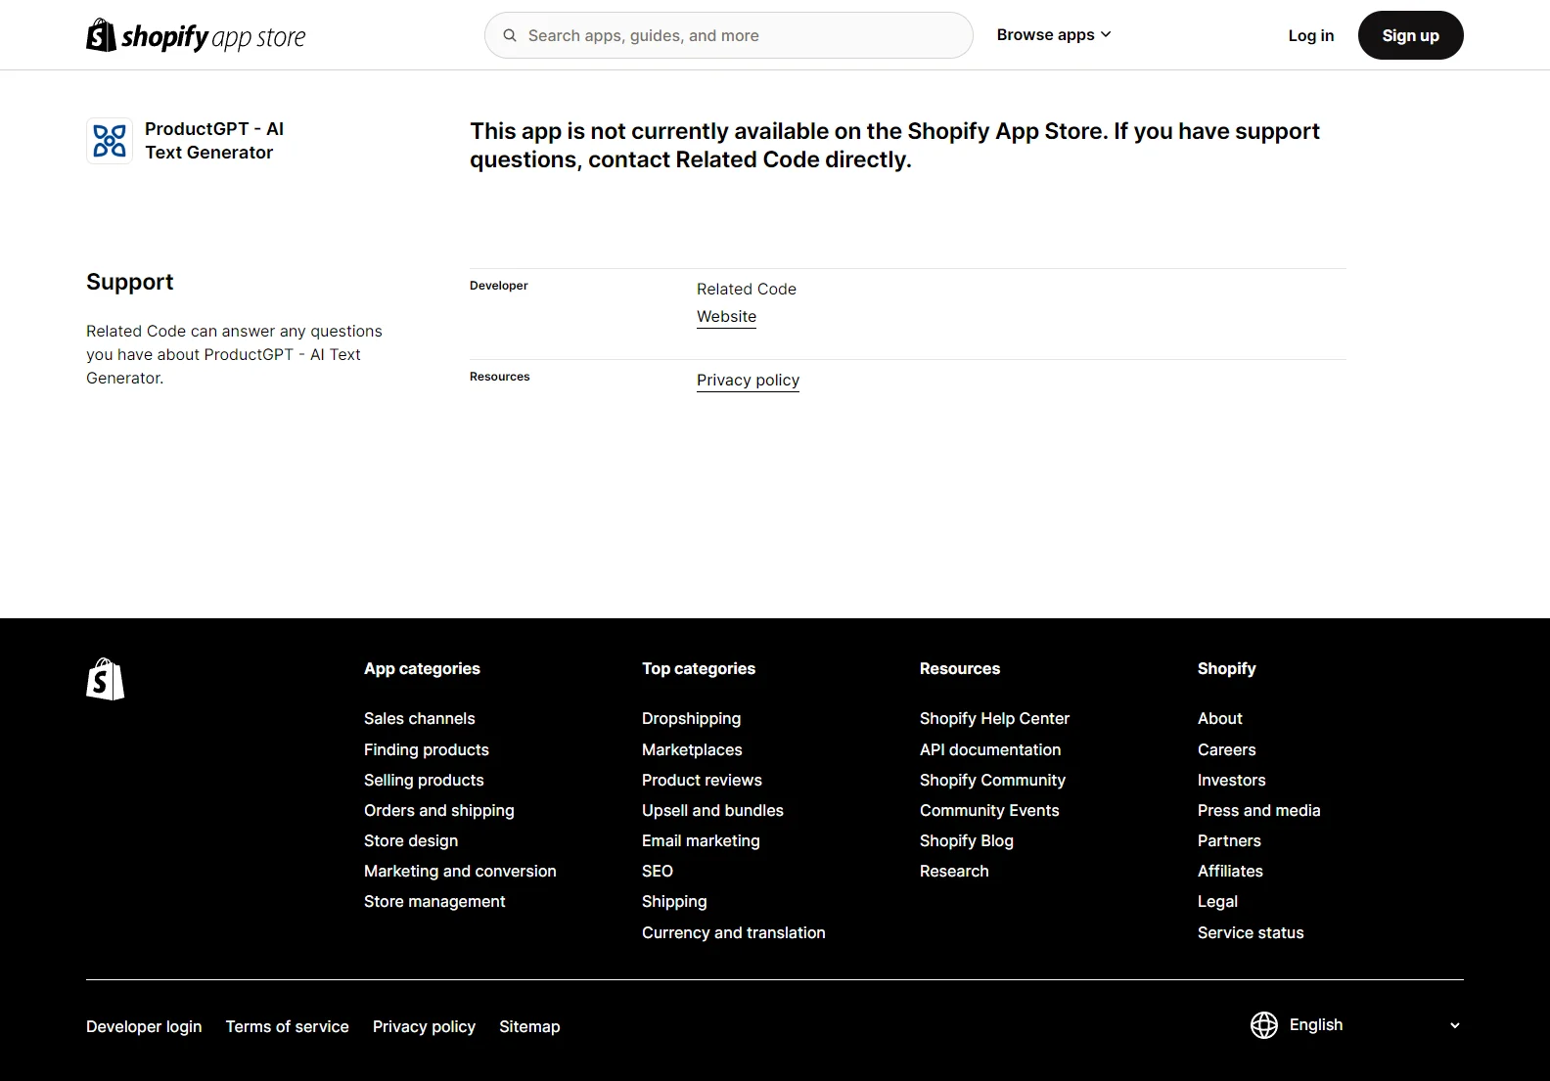Open the Shopify app store logo
Screen dimensions: 1550x1081
pos(196,35)
